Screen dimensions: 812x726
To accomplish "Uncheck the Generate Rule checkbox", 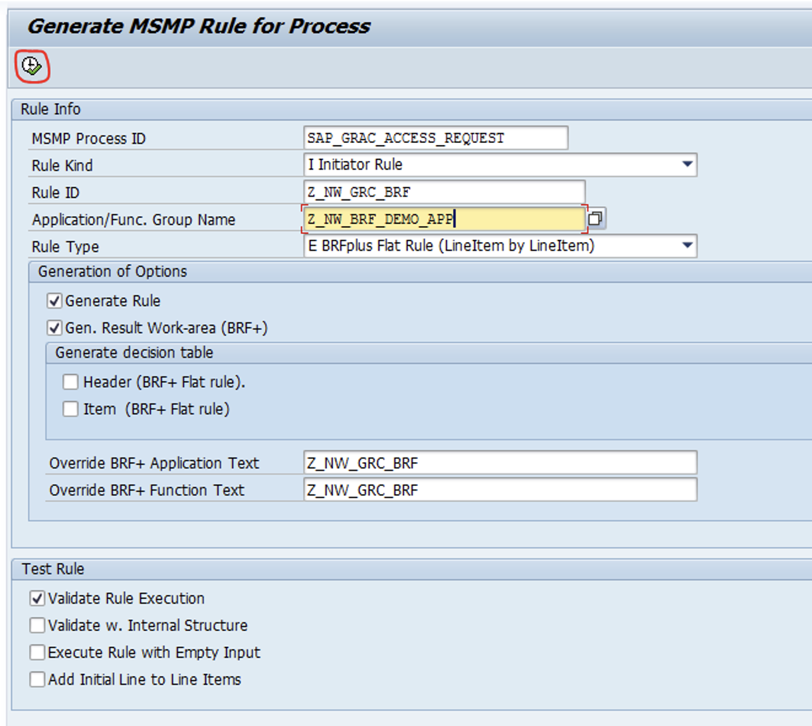I will pyautogui.click(x=54, y=301).
